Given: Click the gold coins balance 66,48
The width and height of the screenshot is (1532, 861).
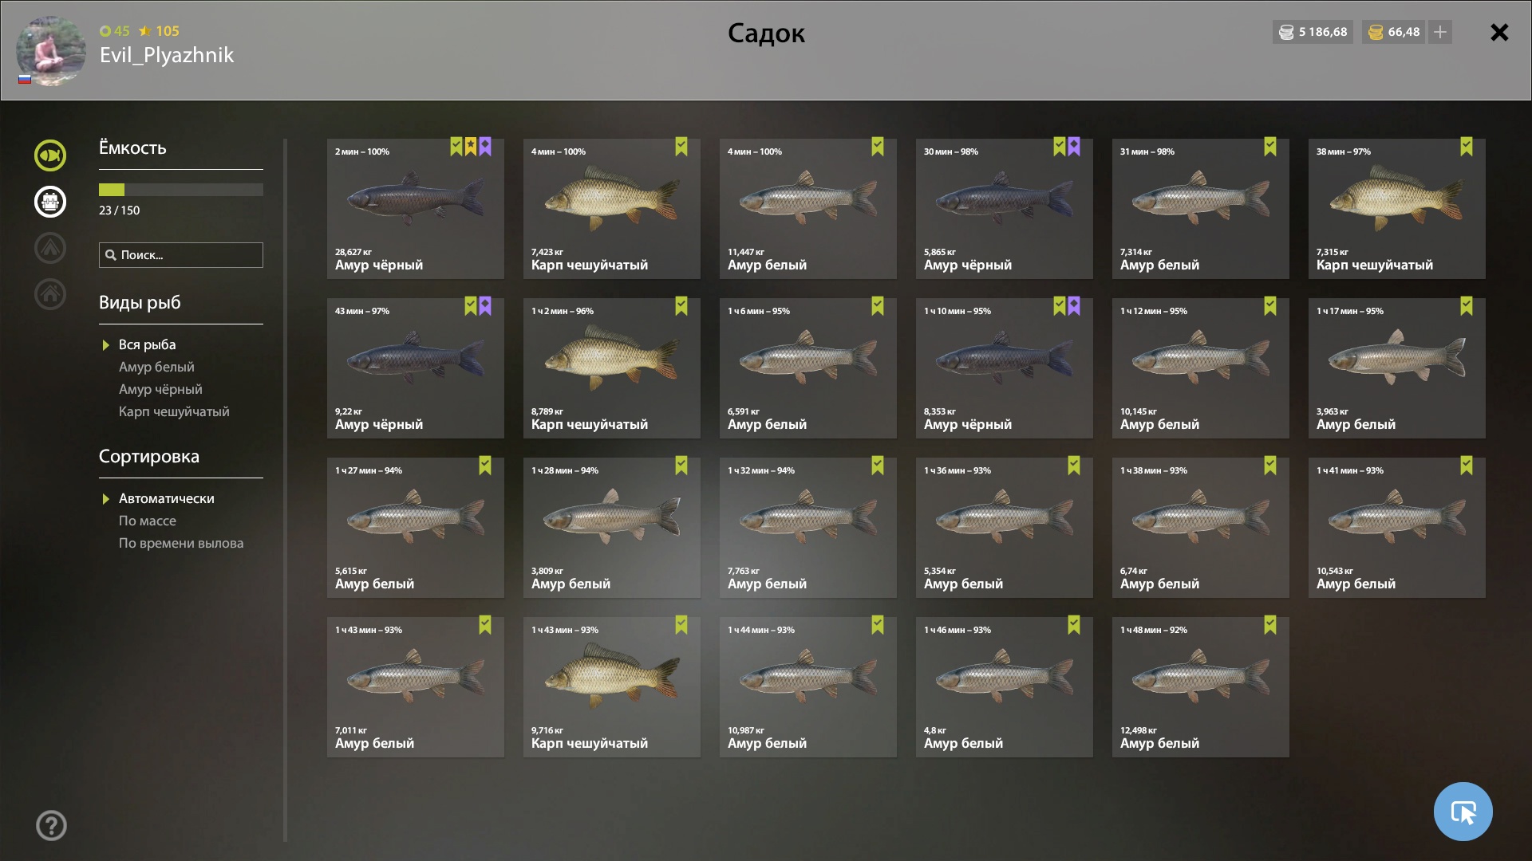Looking at the screenshot, I should (1394, 32).
